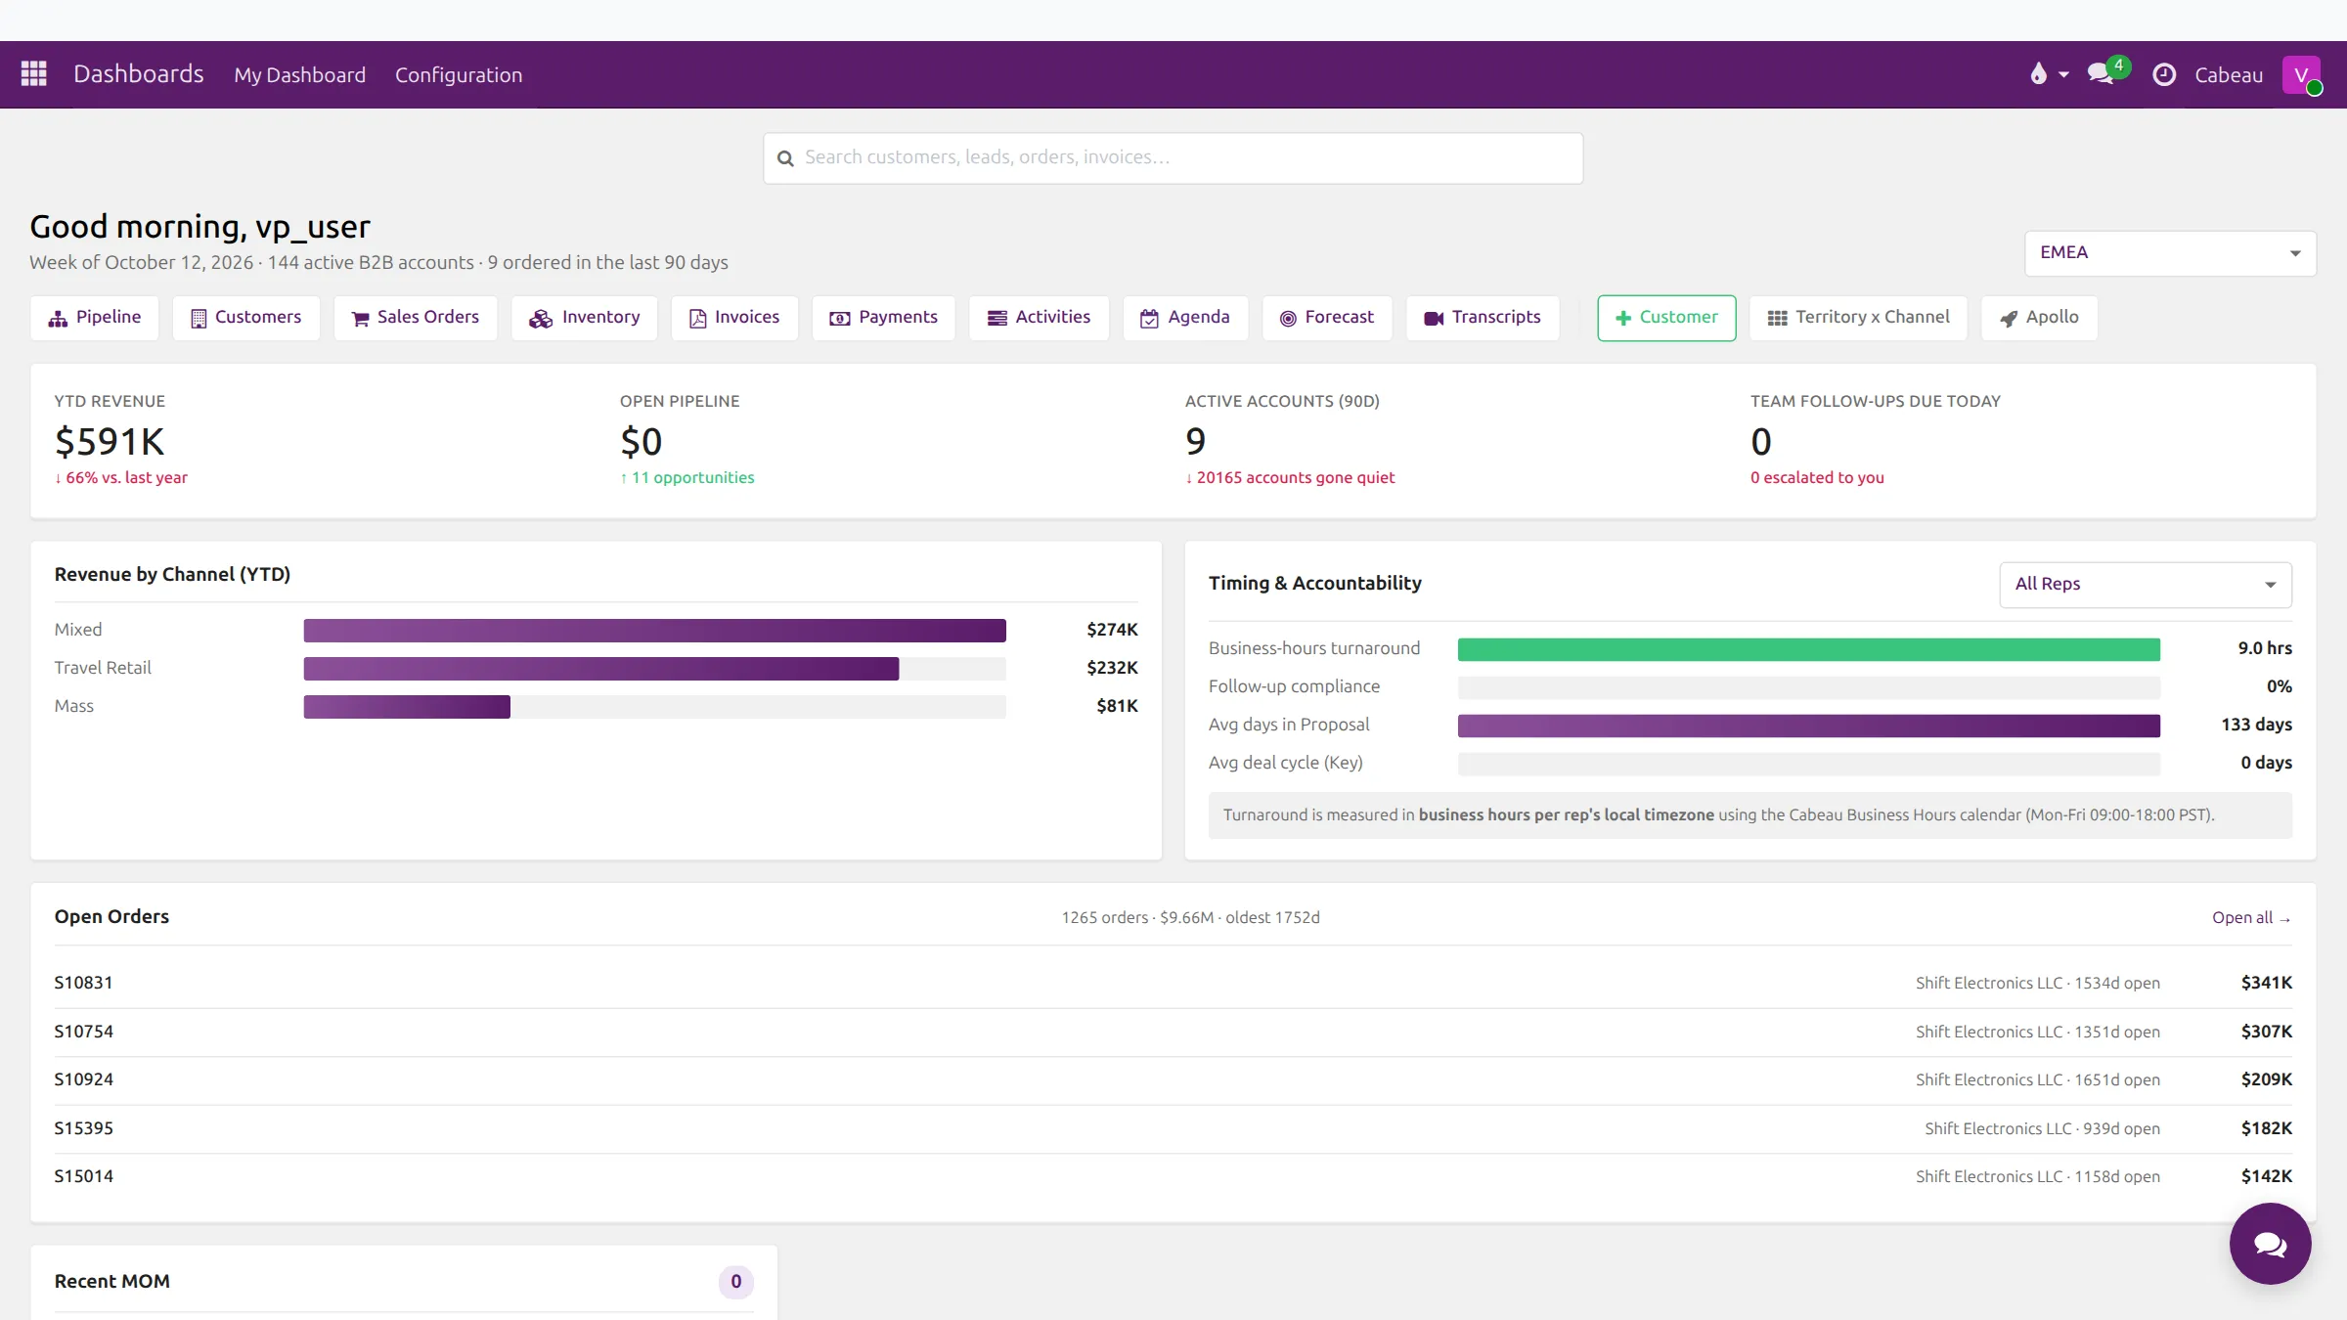Open the floating chat bubble button
2347x1320 pixels.
tap(2270, 1244)
